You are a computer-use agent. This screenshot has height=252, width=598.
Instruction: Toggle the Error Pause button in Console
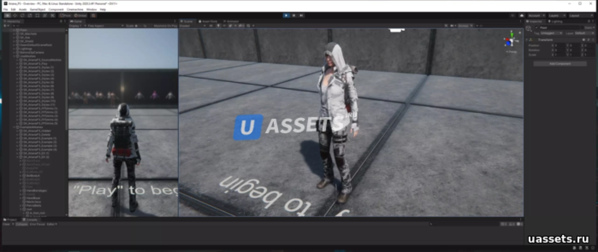pyautogui.click(x=37, y=224)
